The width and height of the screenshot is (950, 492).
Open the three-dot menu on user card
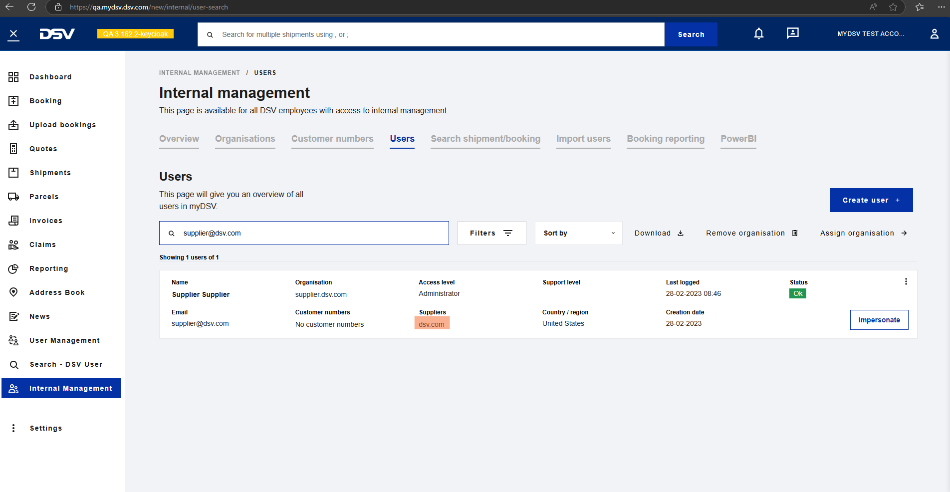pos(906,281)
